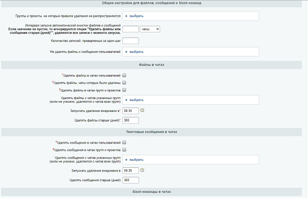
Task: Click the 'Удалять сообщения старше (дней)' field
Action: click(130, 180)
